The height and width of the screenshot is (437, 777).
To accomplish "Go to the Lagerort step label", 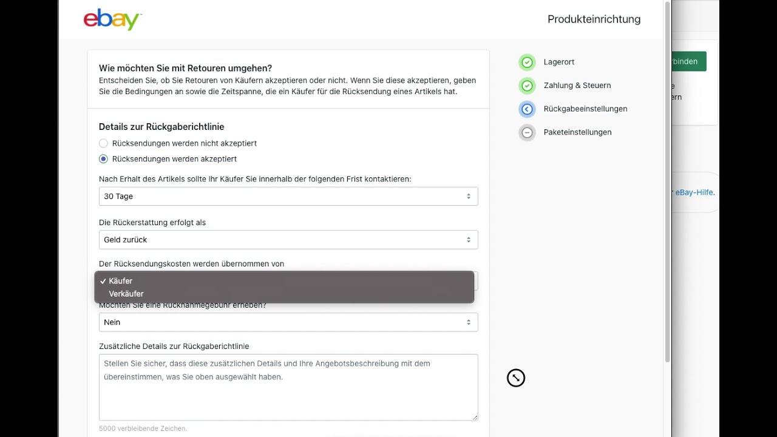I will [559, 62].
